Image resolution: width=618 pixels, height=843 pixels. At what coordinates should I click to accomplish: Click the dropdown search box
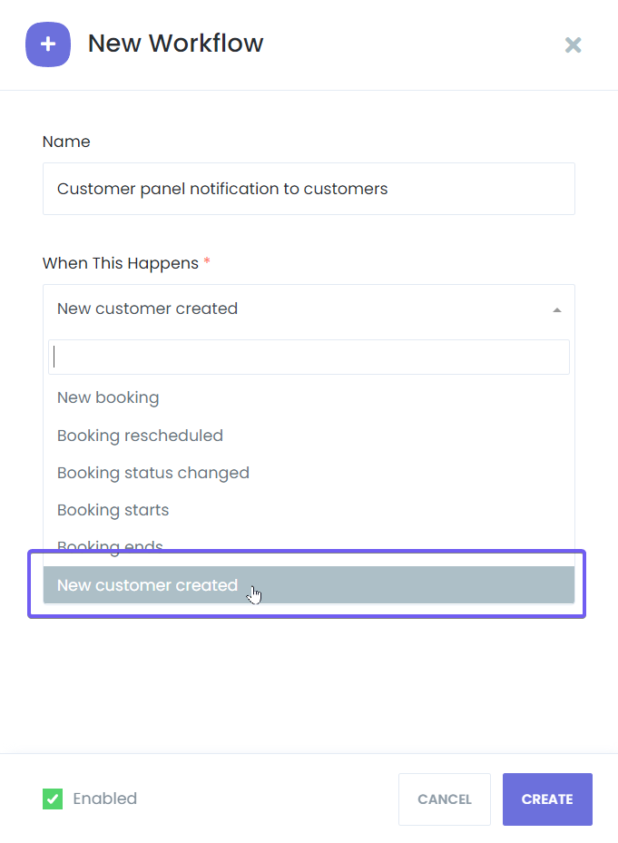click(309, 357)
